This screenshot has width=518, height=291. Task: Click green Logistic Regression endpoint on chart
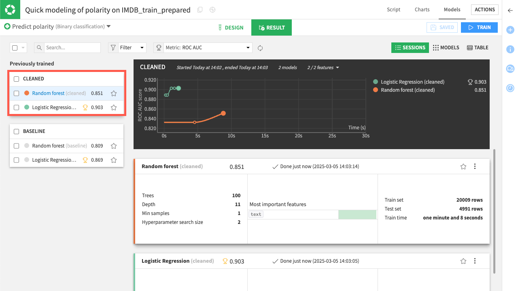pos(178,89)
